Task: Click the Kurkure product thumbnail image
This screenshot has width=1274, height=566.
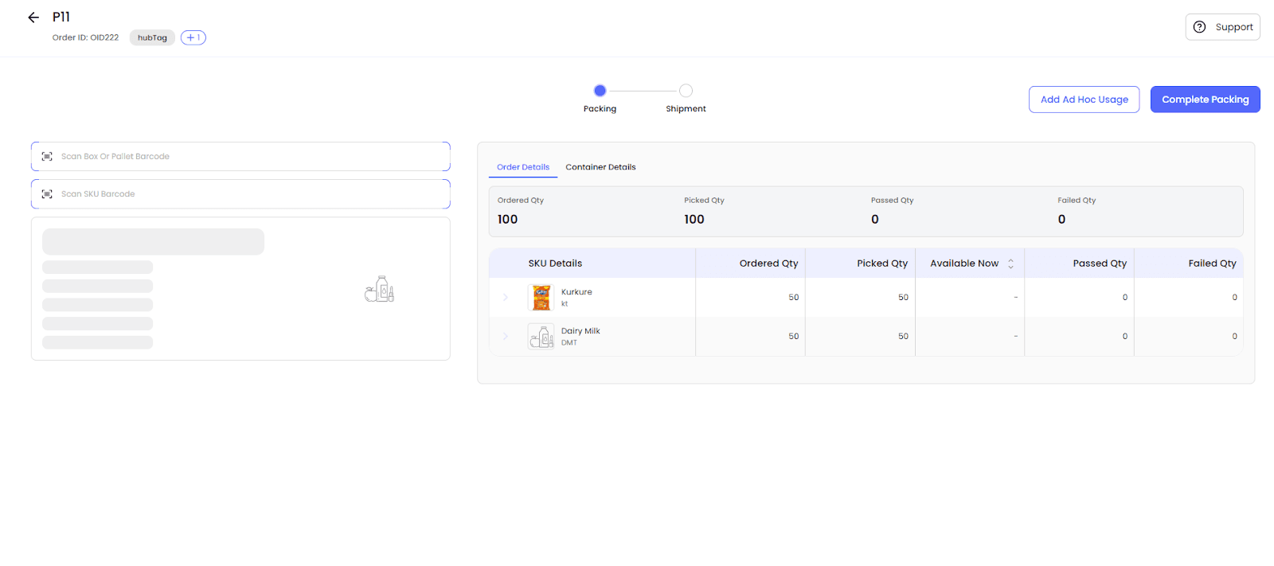Action: 541,298
